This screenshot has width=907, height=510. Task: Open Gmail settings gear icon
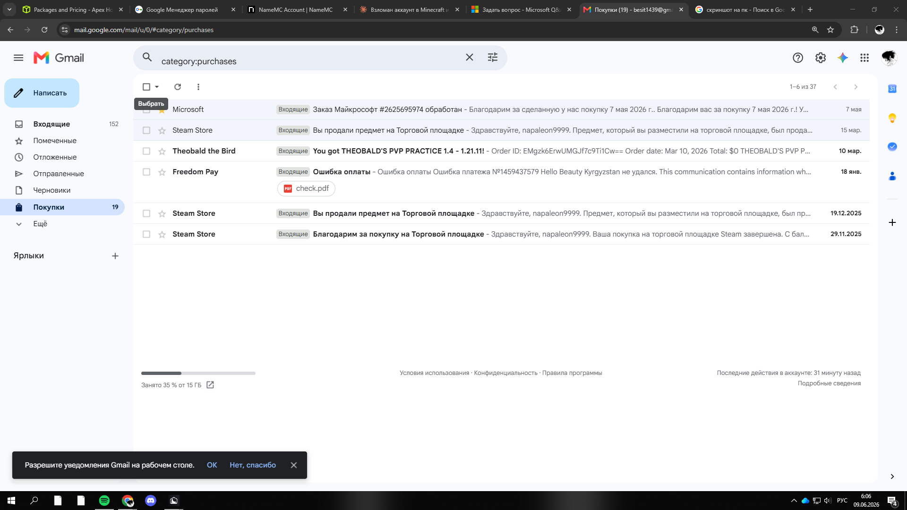click(x=821, y=58)
